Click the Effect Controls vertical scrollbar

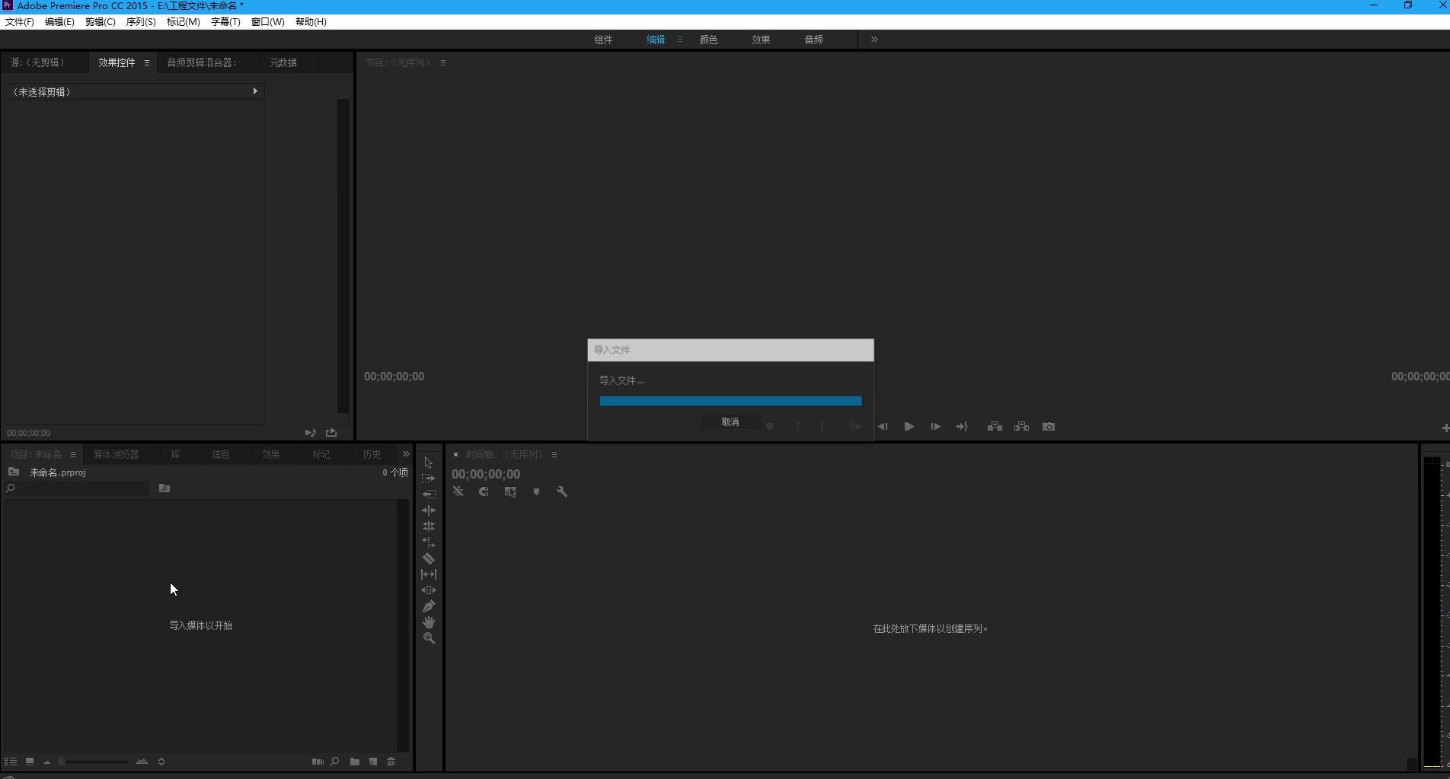(343, 256)
